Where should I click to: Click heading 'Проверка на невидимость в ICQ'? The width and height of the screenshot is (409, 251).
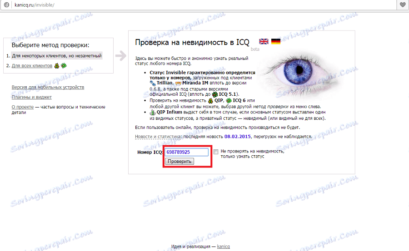(192, 42)
